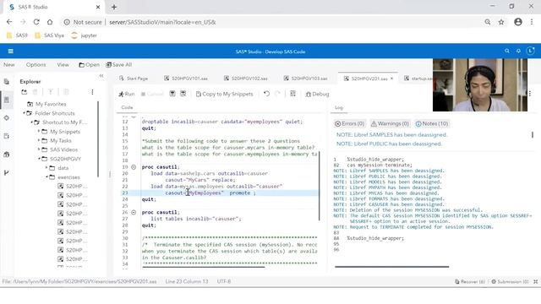Open Explorer more options vertical dots
The width and height of the screenshot is (541, 304).
pyautogui.click(x=92, y=92)
